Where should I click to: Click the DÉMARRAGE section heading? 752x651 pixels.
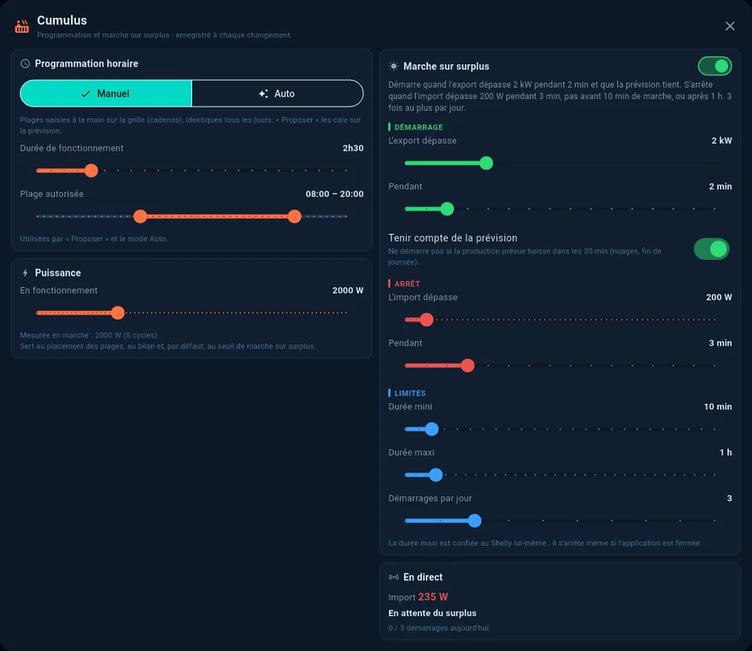pyautogui.click(x=418, y=127)
